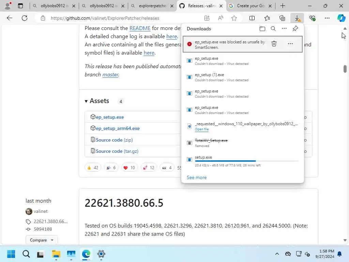The image size is (349, 262).
Task: Open Edge Settings and more menu
Action: tap(327, 18)
